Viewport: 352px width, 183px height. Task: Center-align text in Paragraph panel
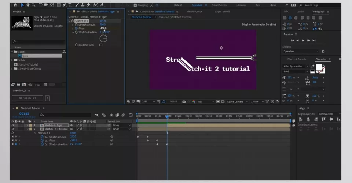[x=290, y=18]
